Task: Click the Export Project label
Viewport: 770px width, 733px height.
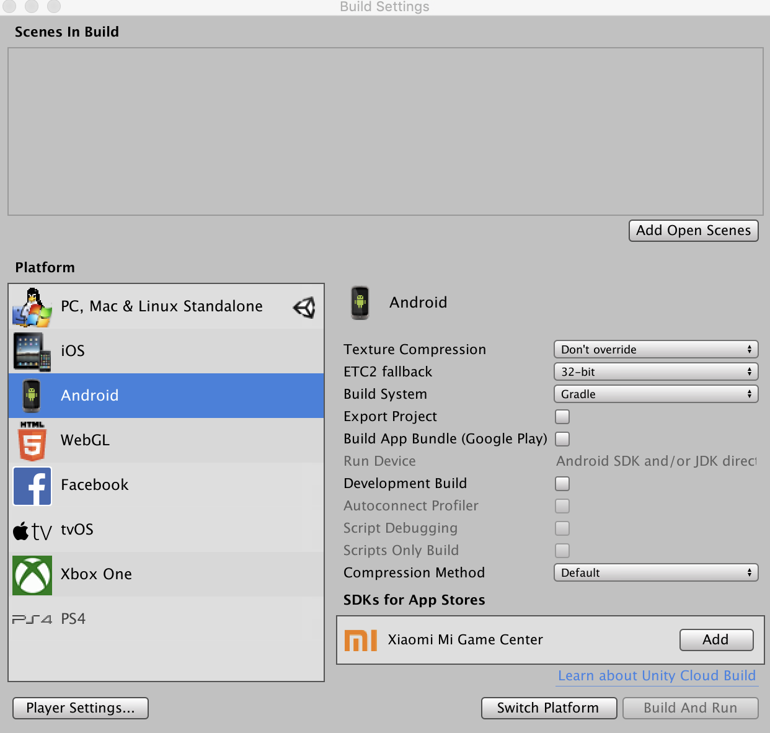Action: (391, 417)
